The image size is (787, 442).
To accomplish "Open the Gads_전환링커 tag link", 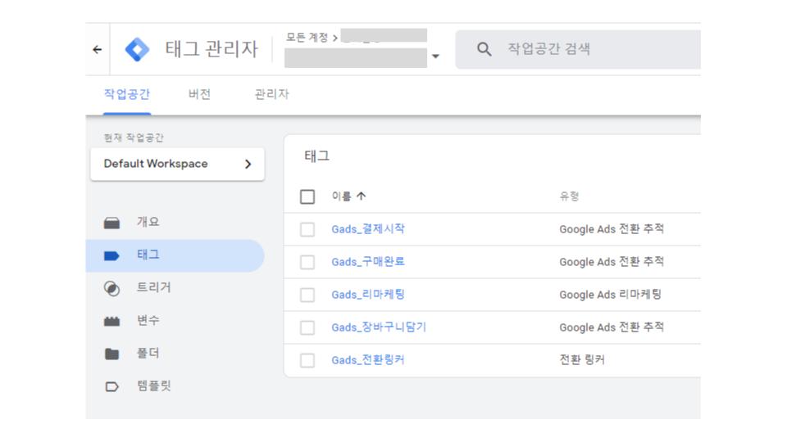I will click(368, 360).
